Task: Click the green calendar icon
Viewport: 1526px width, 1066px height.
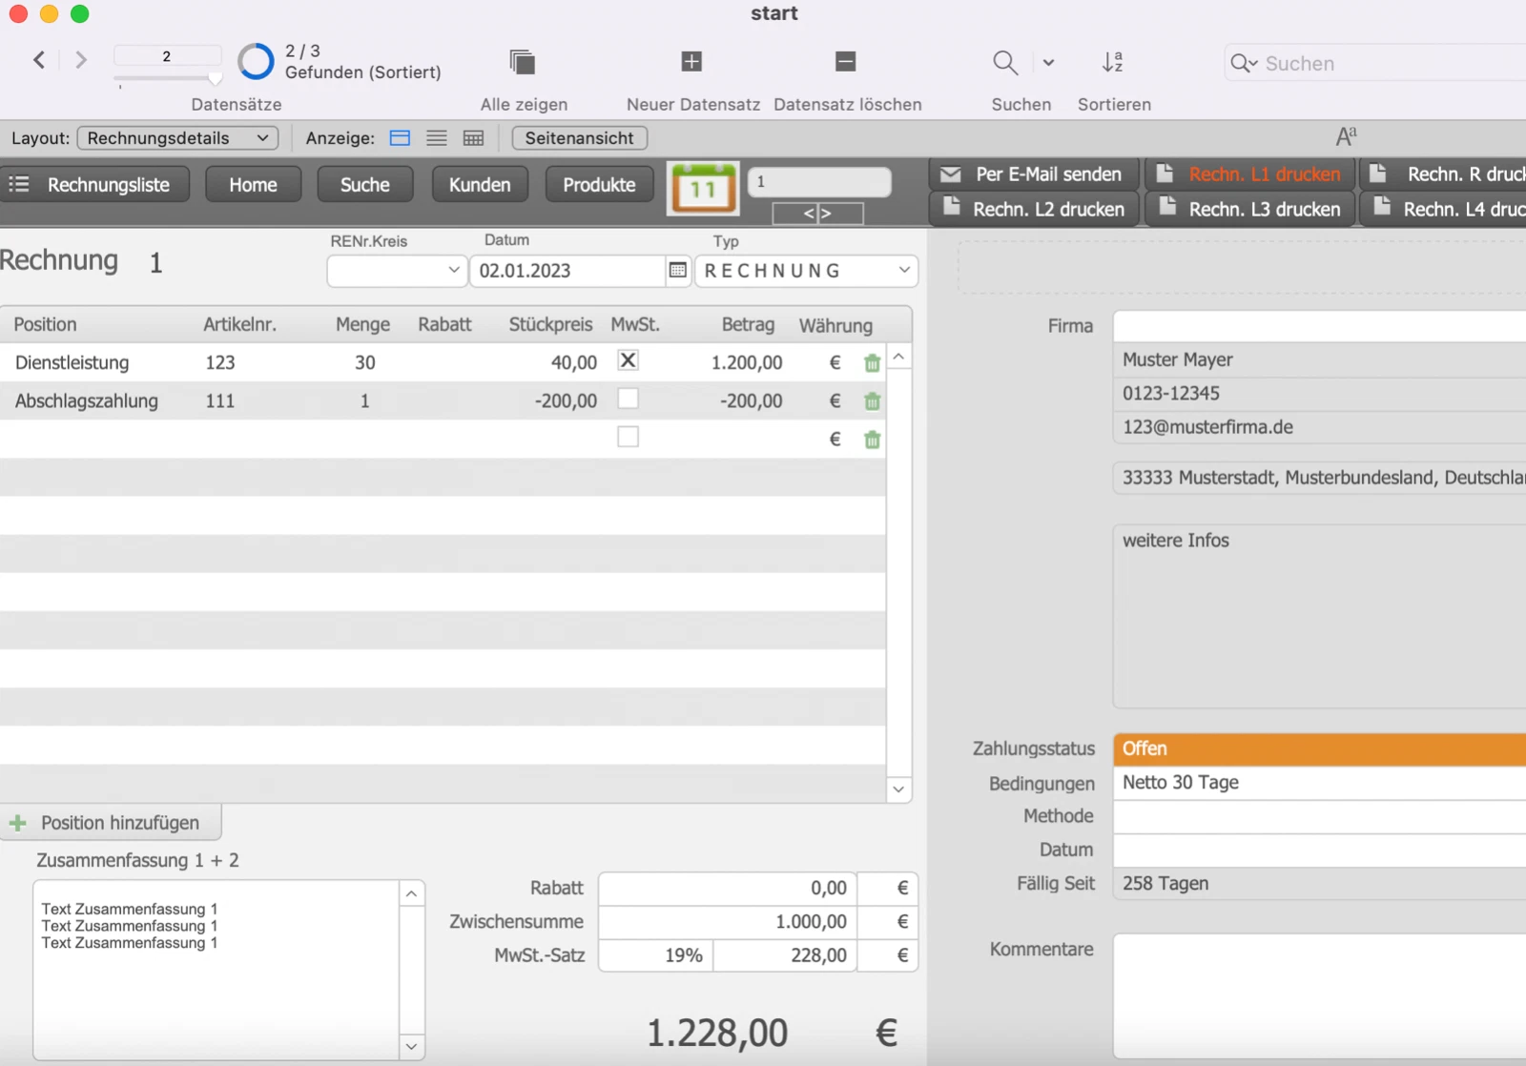Action: pyautogui.click(x=703, y=188)
